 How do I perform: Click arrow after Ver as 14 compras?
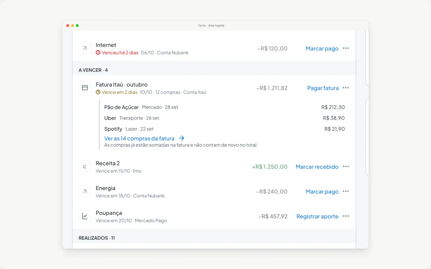pos(181,138)
